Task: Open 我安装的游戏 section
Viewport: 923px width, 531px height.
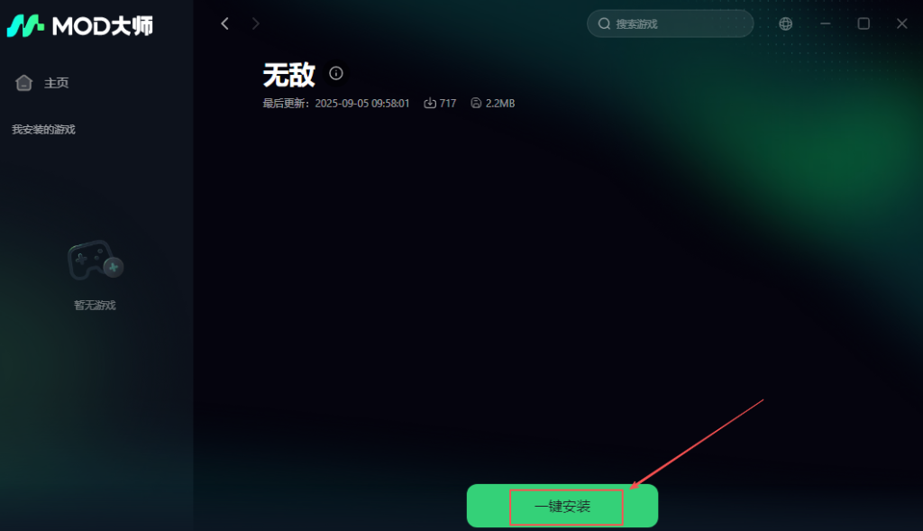Action: tap(43, 130)
